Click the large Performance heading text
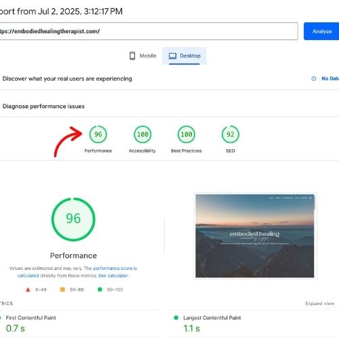This screenshot has width=339, height=339. 73,256
